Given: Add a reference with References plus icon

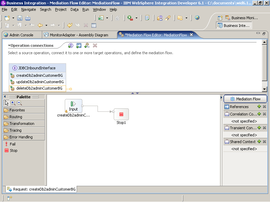Looking at the screenshot, I should coord(259,106).
